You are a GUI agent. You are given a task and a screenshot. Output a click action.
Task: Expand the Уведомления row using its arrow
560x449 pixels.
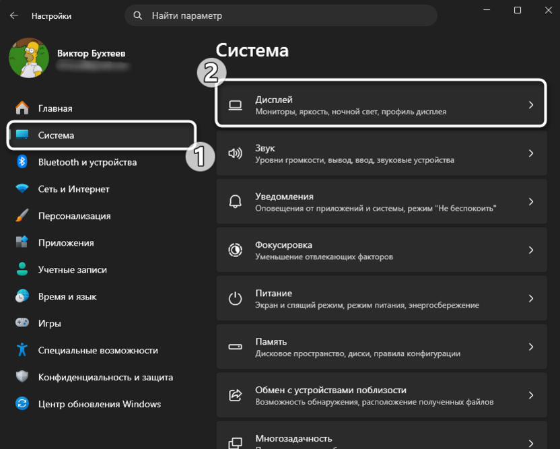pos(532,199)
